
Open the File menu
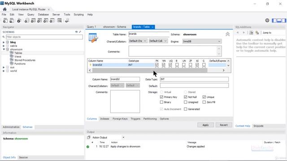pyautogui.click(x=4, y=14)
